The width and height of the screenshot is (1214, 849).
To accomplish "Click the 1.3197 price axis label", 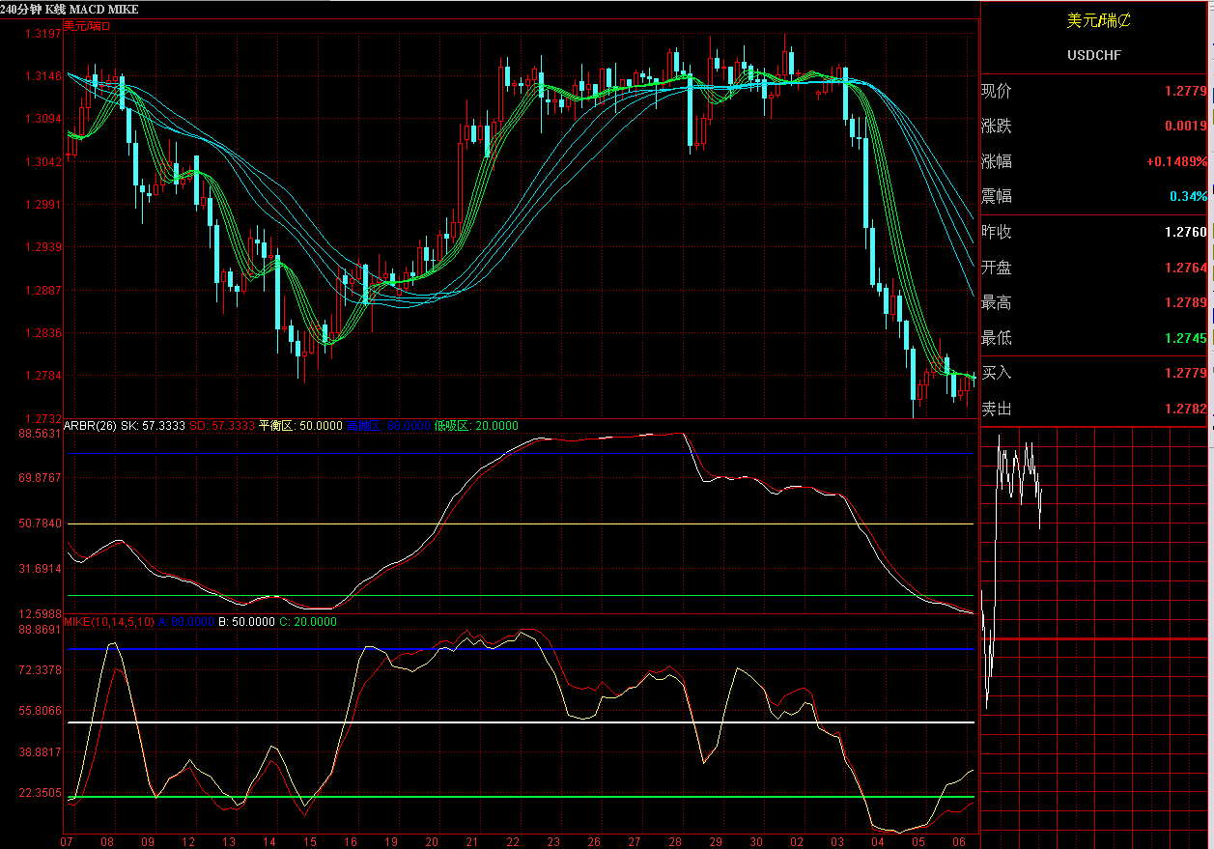I will coord(42,33).
